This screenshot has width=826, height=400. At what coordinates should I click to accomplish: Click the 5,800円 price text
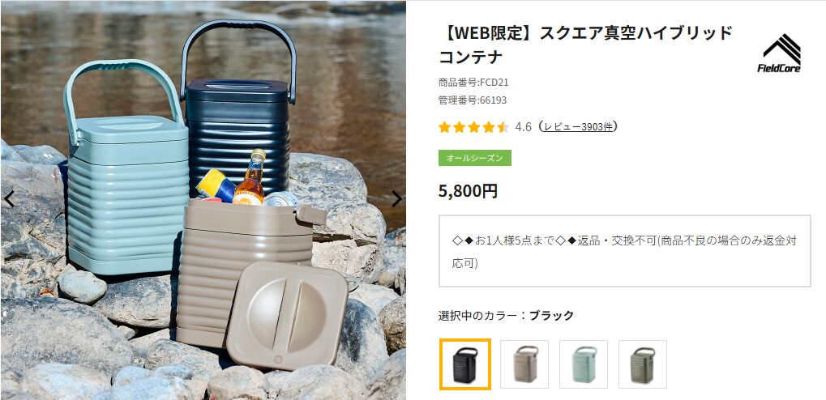click(468, 190)
